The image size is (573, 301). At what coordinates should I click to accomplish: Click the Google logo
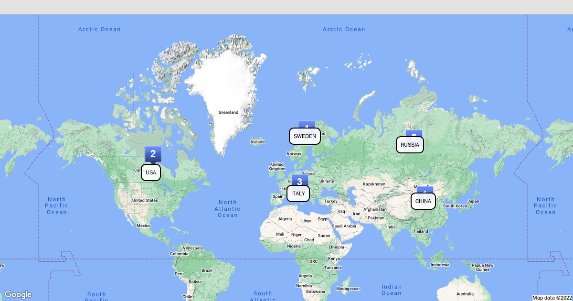tap(18, 294)
